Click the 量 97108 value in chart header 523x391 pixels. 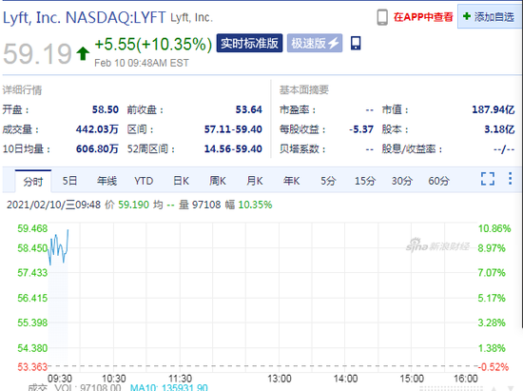pyautogui.click(x=200, y=205)
